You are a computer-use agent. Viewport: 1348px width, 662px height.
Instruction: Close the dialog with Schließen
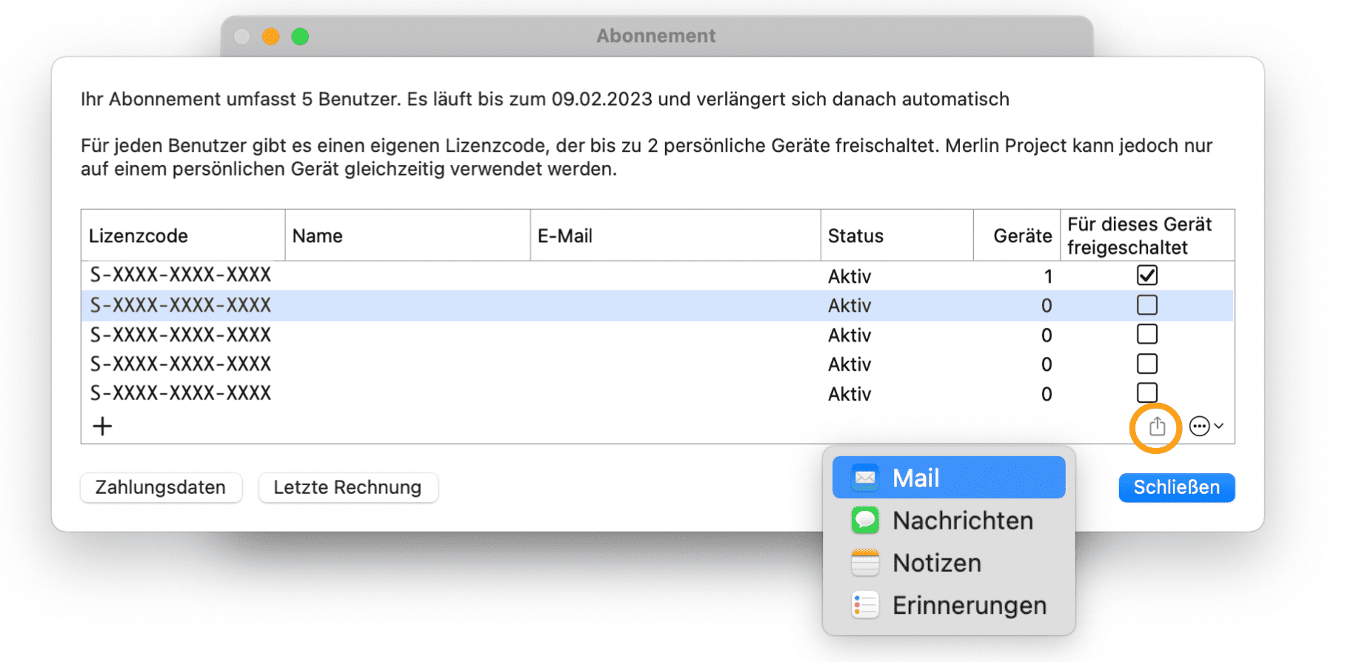click(1176, 487)
